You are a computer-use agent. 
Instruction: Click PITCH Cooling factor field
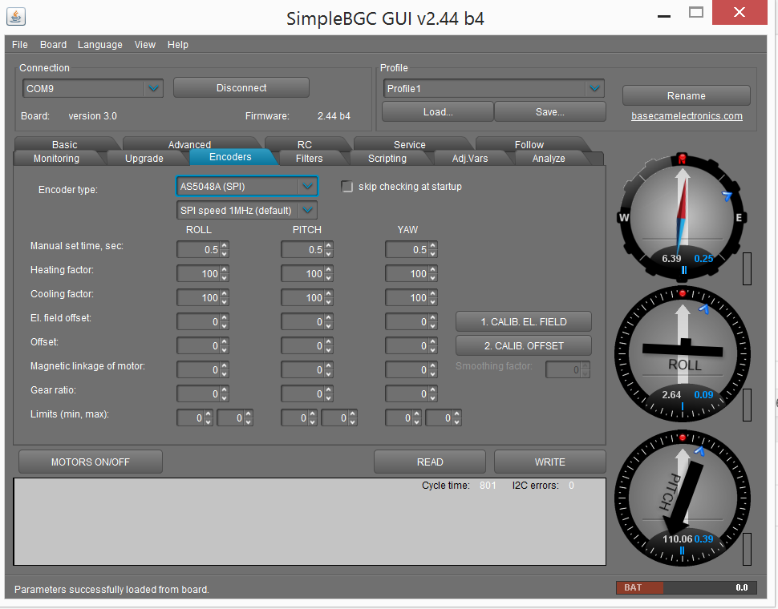point(302,297)
